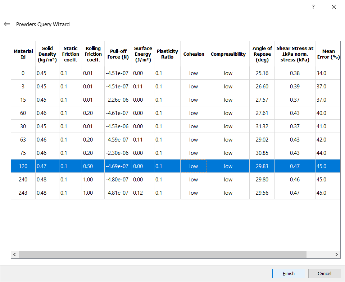Screen dimensions: 345x282
Task: Click the Pull-off Force (N) header
Action: coord(118,54)
